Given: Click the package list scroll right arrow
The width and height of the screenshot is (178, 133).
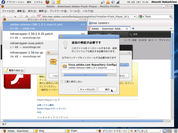Looking at the screenshot, I should [115, 75].
